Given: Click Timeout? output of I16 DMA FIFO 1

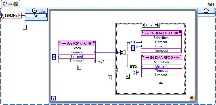Looking at the screenshot, I should tap(161, 51).
